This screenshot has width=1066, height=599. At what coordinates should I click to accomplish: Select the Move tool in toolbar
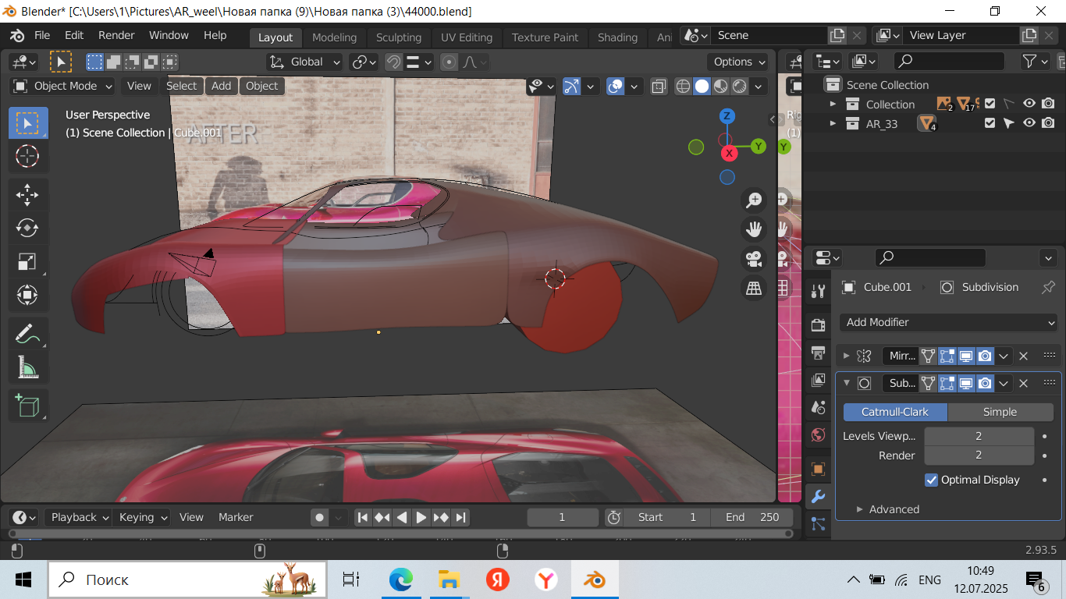(x=27, y=194)
